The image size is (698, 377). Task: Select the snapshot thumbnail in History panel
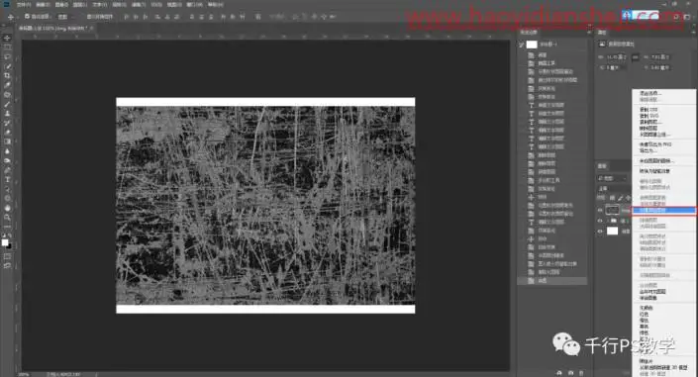click(x=532, y=45)
